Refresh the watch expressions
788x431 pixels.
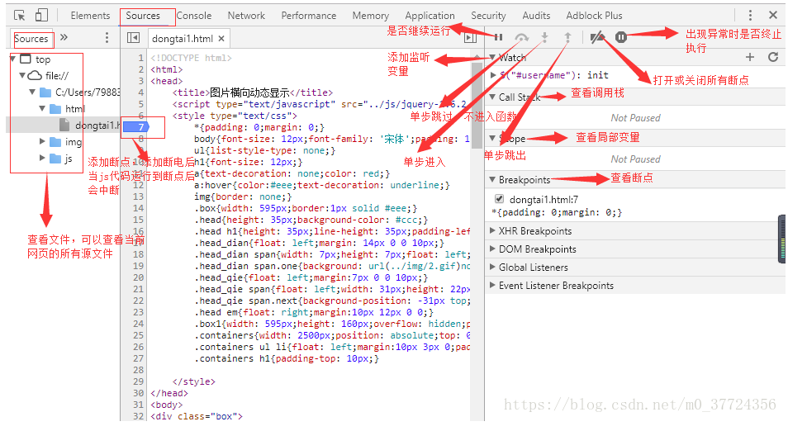[773, 57]
